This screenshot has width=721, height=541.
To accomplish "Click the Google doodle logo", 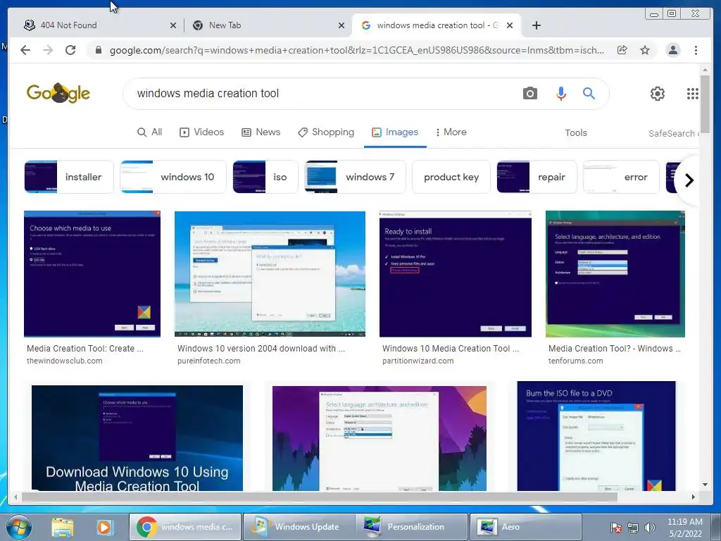I will click(x=58, y=93).
